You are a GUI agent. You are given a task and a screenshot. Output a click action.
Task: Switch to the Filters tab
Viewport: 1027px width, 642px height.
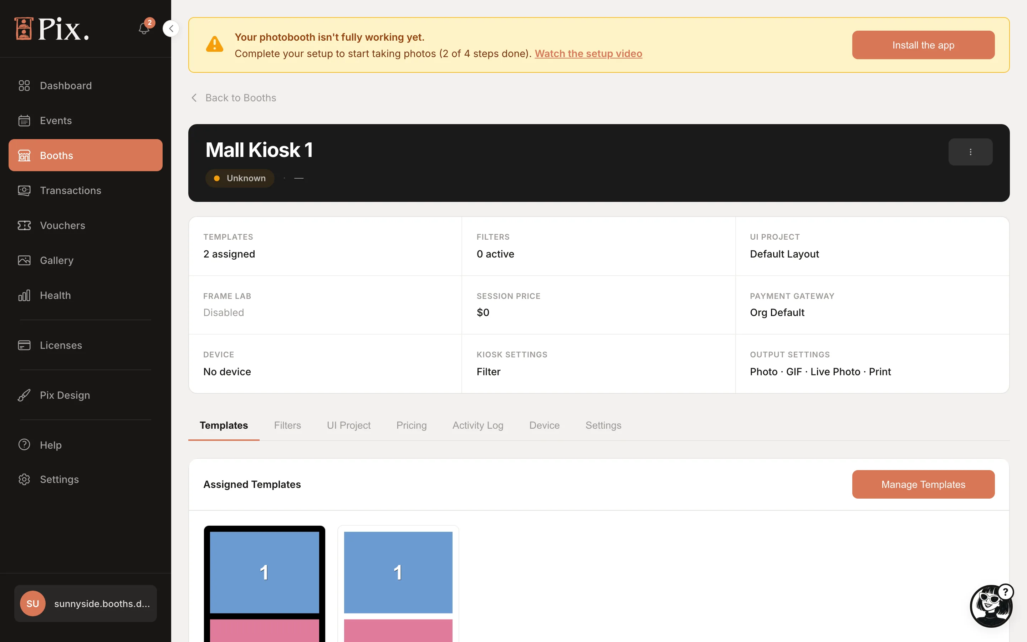pyautogui.click(x=287, y=425)
